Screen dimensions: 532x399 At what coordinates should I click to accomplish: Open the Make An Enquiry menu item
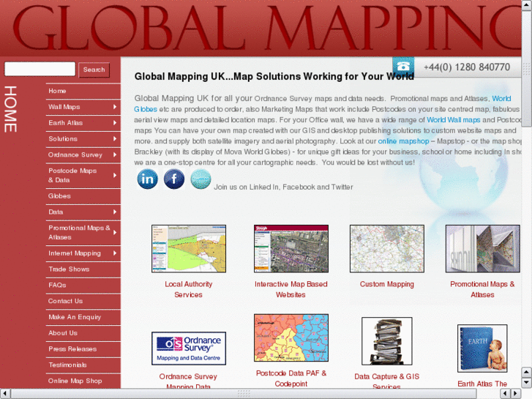point(83,317)
